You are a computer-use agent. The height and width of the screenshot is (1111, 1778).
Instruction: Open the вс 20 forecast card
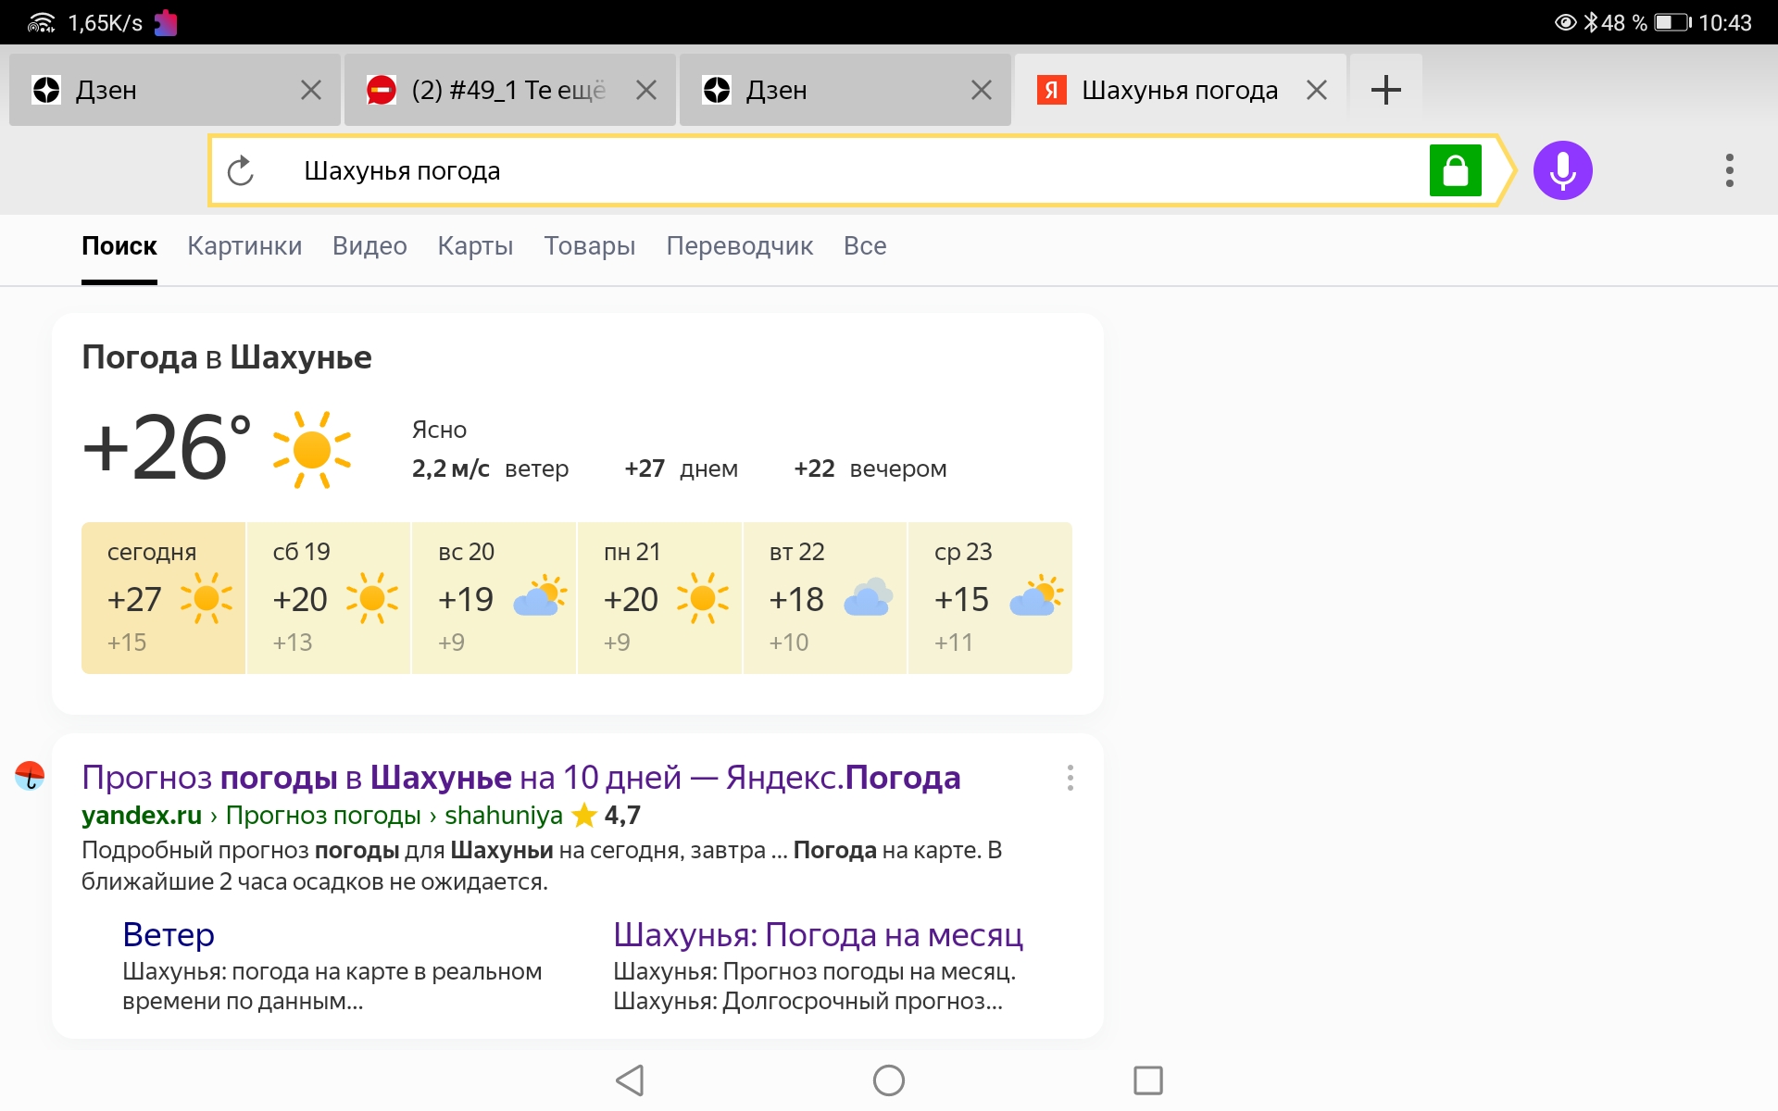[494, 598]
